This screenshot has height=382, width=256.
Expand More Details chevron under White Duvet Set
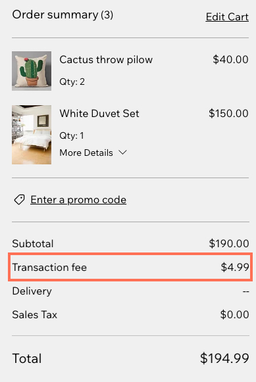(122, 153)
